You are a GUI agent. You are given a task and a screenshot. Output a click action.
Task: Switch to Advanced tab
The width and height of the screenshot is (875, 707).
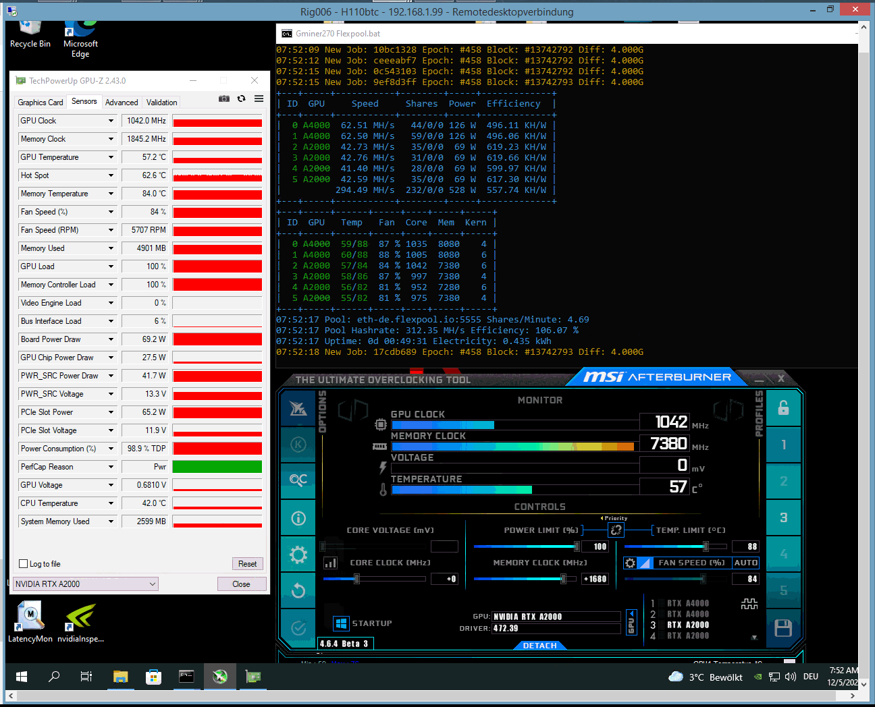coord(122,103)
